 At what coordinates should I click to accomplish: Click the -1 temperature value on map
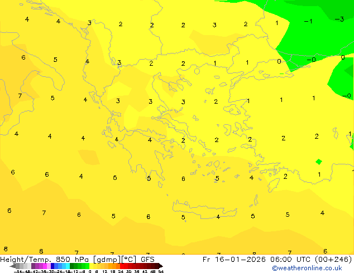pos(308,21)
